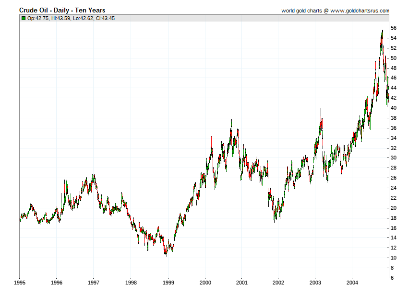The image size is (408, 295).
Task: Click the 22 price axis label
Action: coord(394,198)
